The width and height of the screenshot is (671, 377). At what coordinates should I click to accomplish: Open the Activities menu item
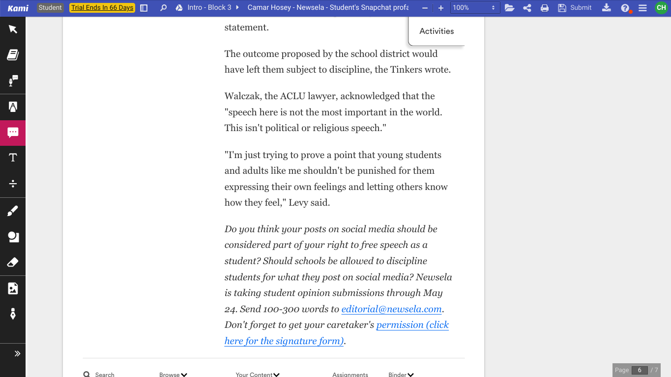click(436, 31)
